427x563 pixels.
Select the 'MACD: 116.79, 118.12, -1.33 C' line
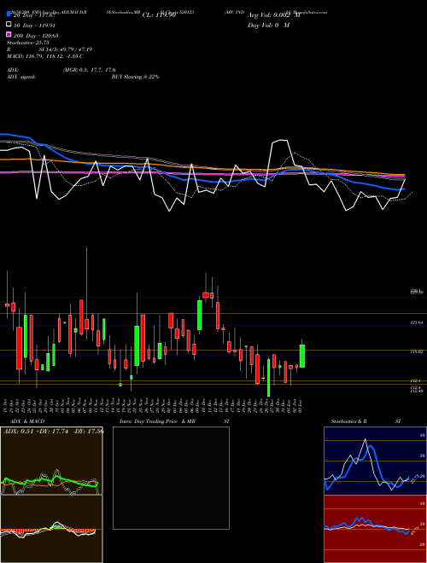pos(45,56)
